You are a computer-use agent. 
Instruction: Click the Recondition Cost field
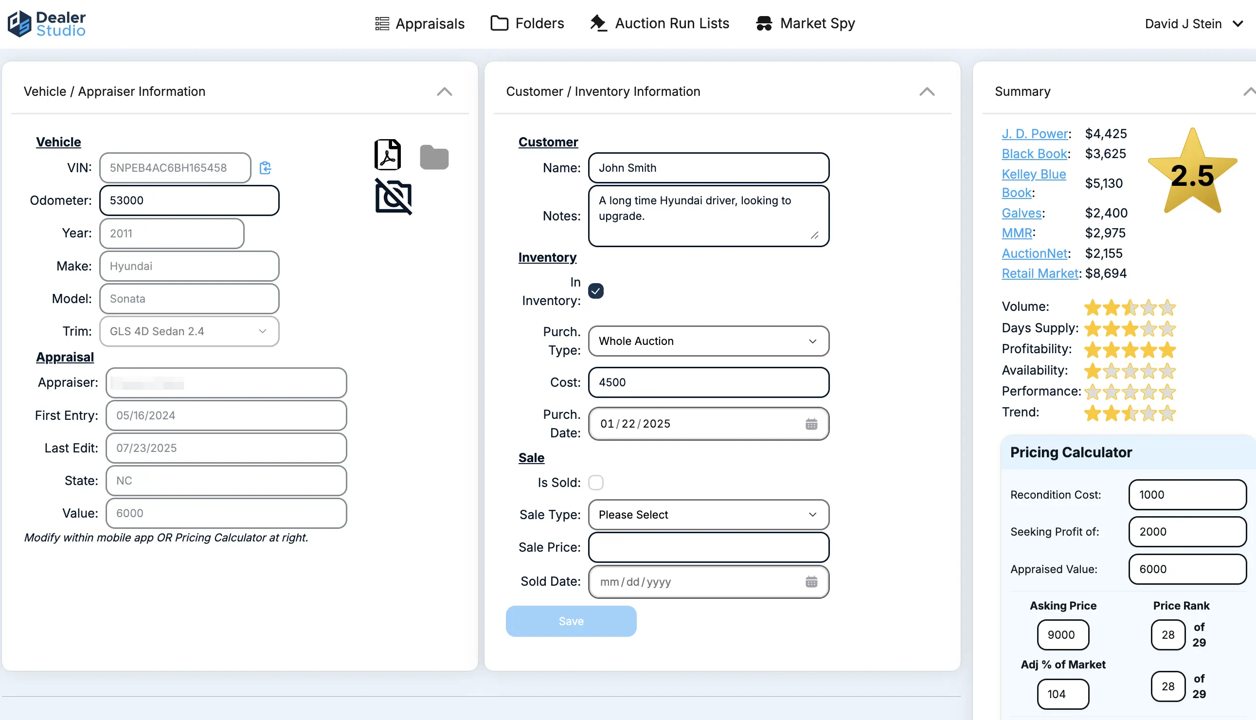(x=1187, y=494)
